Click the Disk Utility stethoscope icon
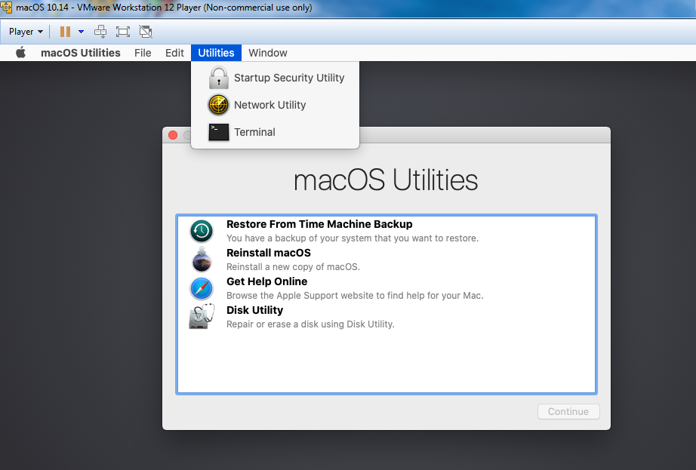696x470 pixels. [202, 317]
